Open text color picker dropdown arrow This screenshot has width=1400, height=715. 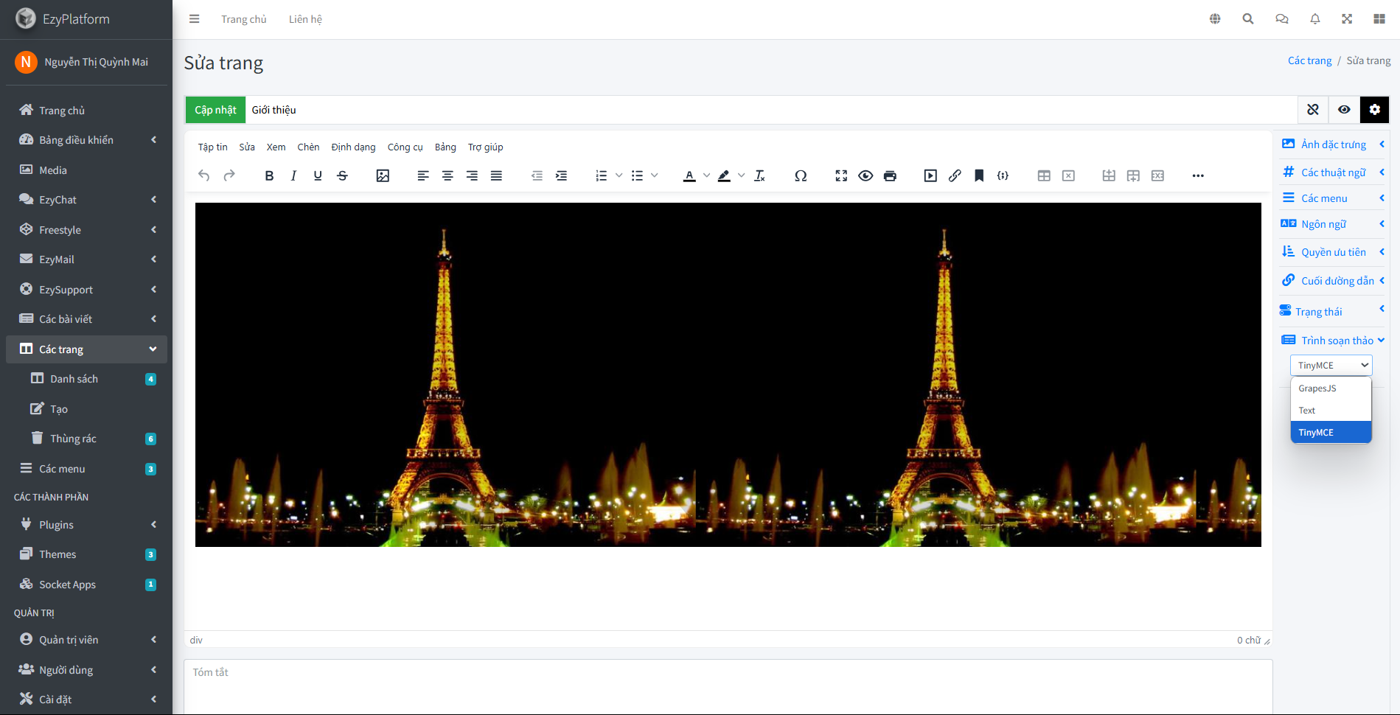[x=706, y=175]
